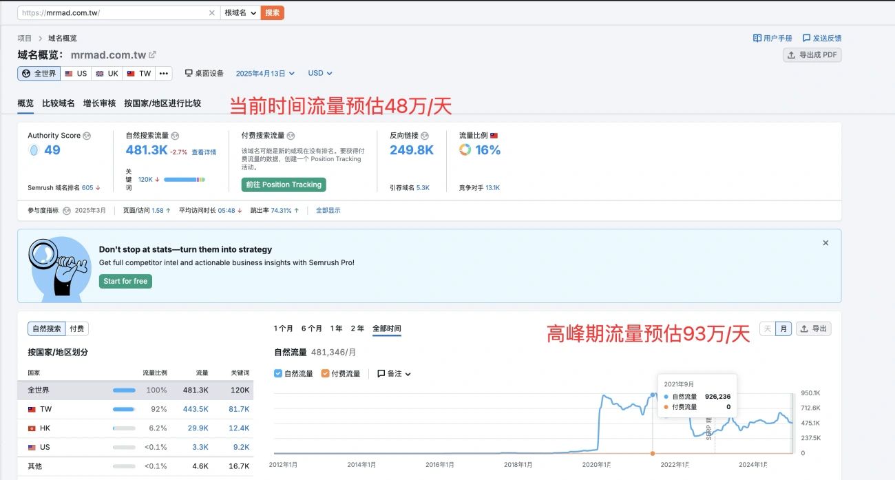Open more countries ellipsis button
Viewport: 895px width, 480px height.
(x=163, y=74)
